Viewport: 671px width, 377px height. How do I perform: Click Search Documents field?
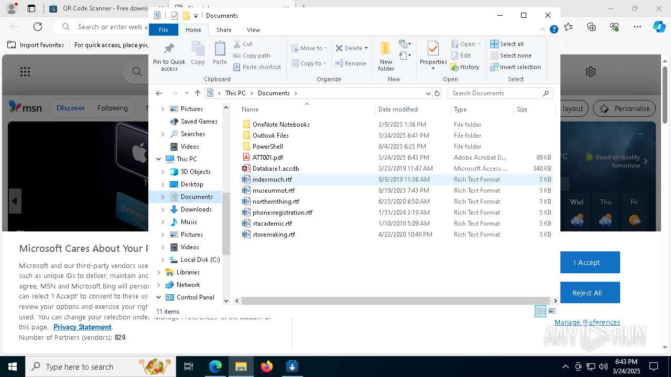tap(501, 93)
